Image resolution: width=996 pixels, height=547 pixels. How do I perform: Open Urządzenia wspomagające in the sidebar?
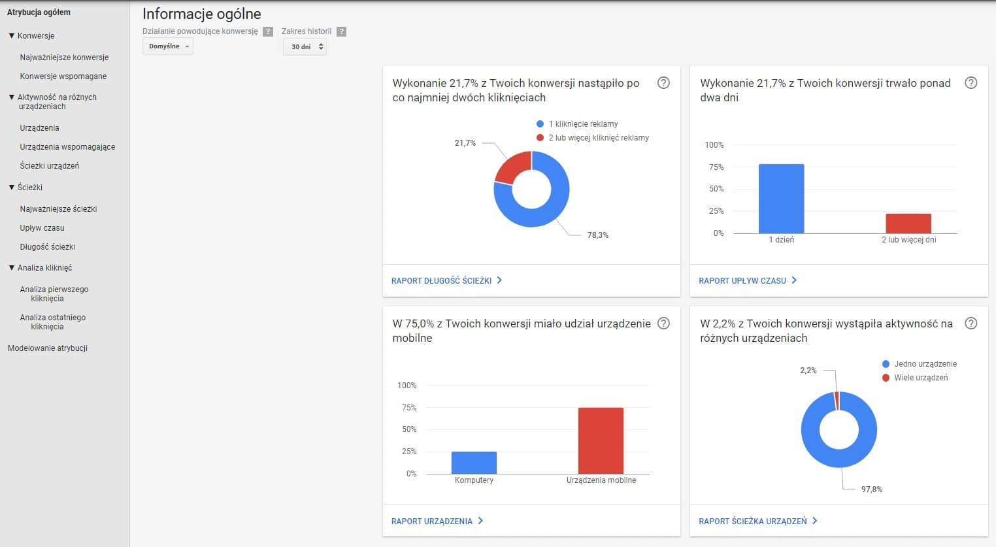pos(67,147)
